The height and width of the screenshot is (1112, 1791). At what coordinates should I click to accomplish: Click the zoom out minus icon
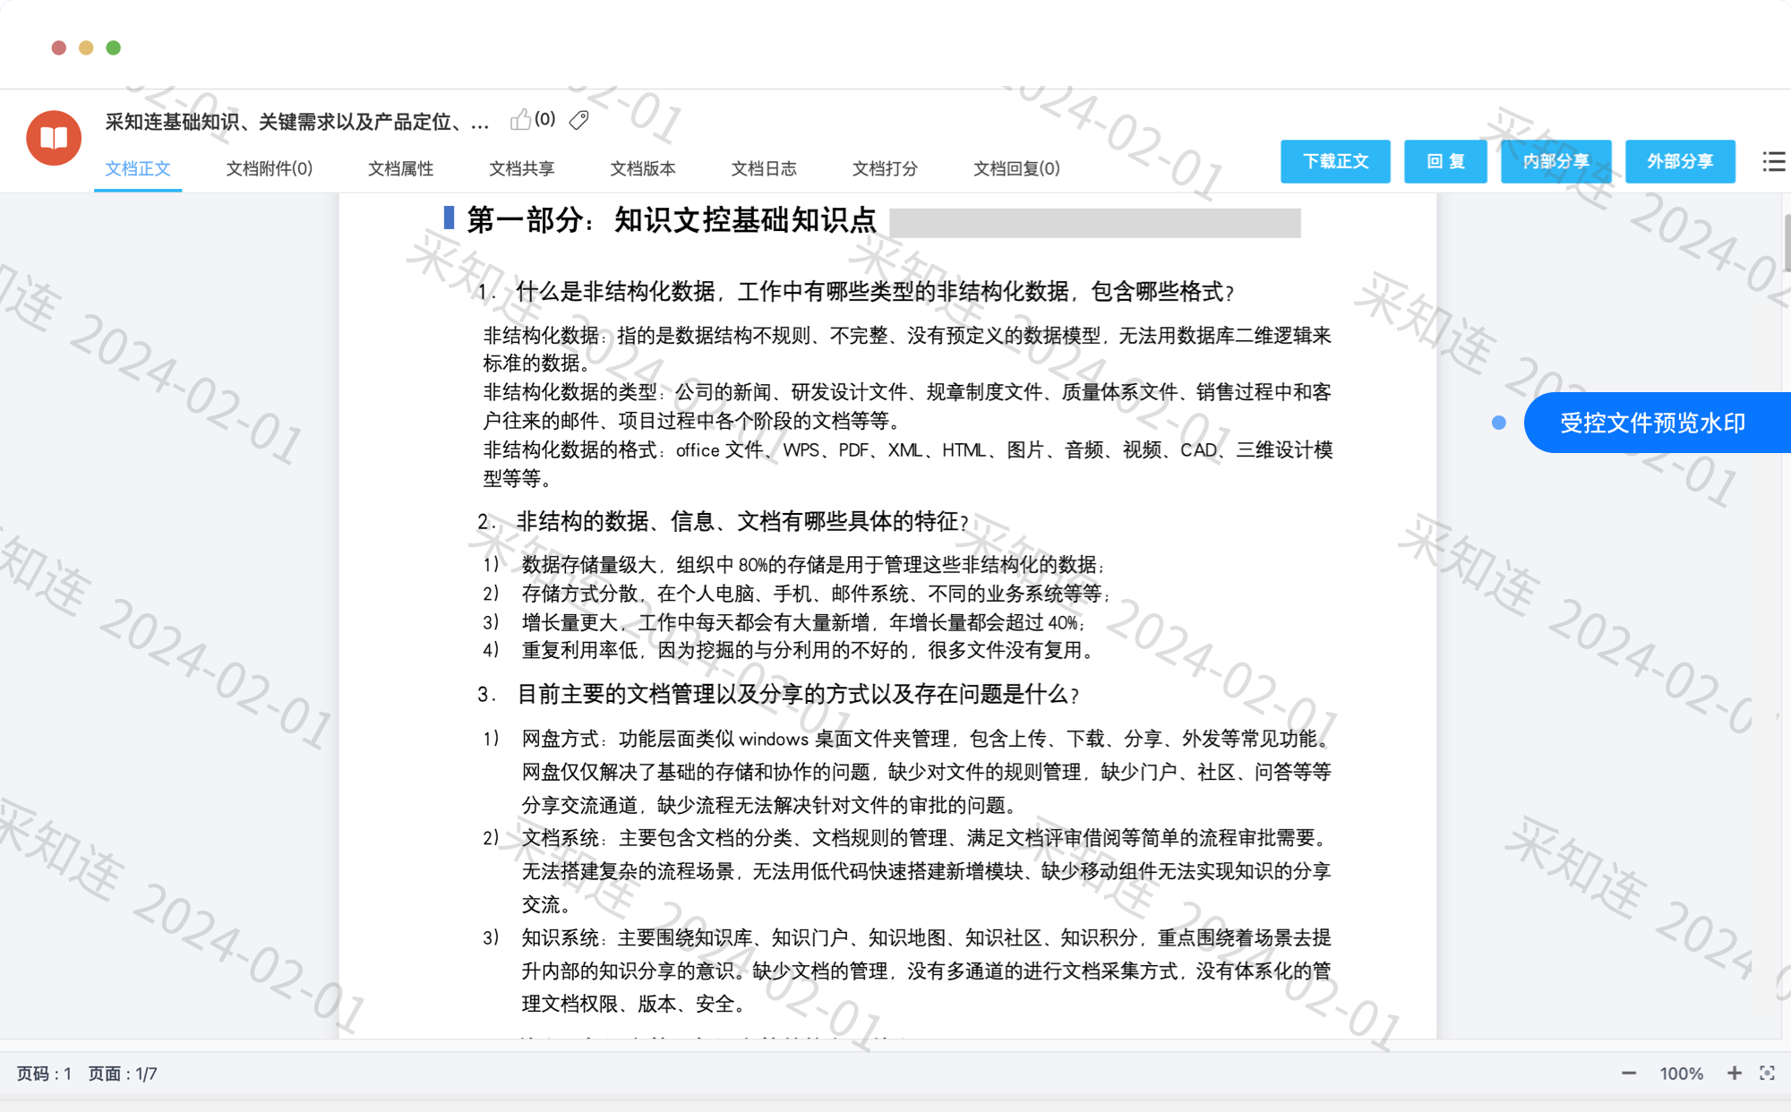coord(1628,1073)
